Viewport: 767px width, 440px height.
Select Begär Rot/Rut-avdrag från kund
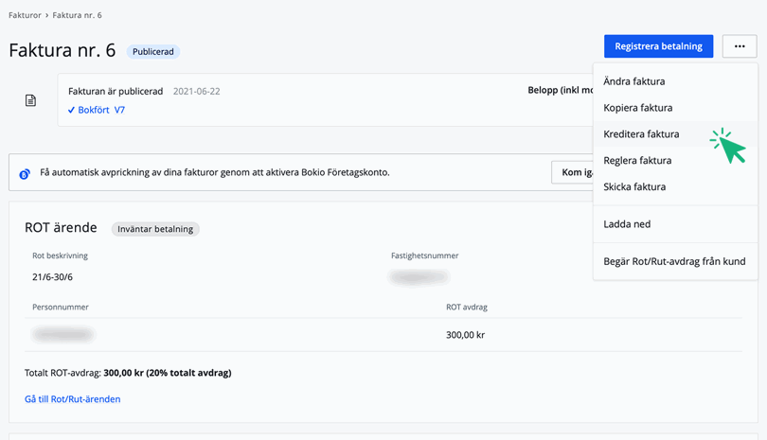pyautogui.click(x=674, y=261)
